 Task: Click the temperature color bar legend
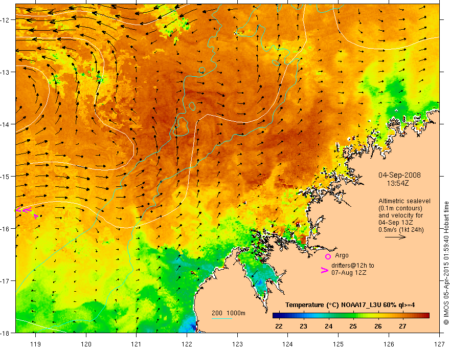(351, 316)
